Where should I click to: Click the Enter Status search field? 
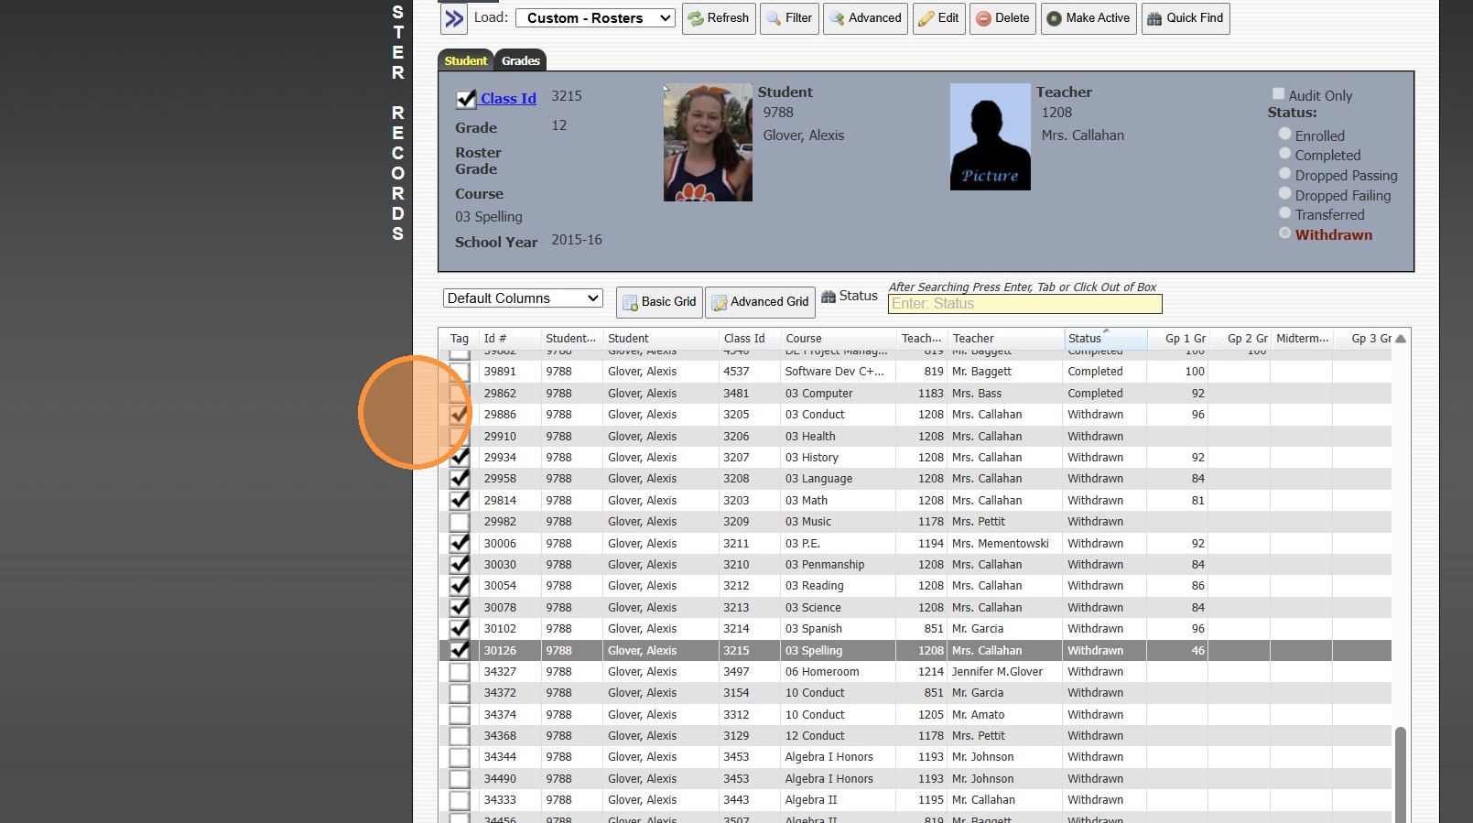pos(1024,304)
